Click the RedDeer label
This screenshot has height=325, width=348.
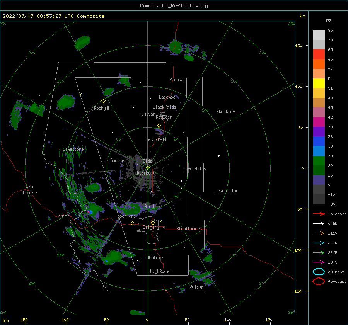point(164,117)
